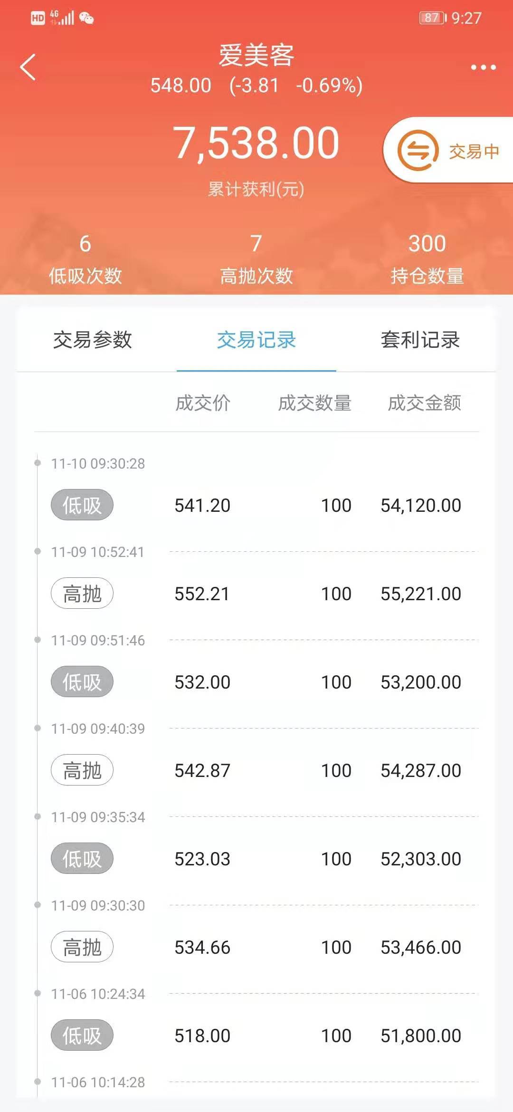
Task: Toggle the 交易中 trading status button
Action: click(x=474, y=152)
